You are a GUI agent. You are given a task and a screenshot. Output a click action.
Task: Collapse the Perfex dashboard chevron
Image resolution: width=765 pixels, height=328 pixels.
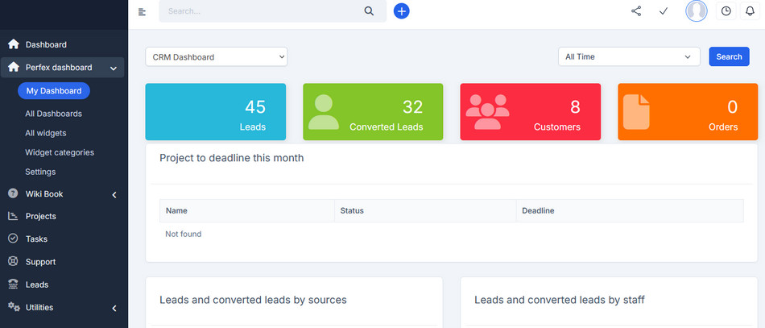click(114, 69)
